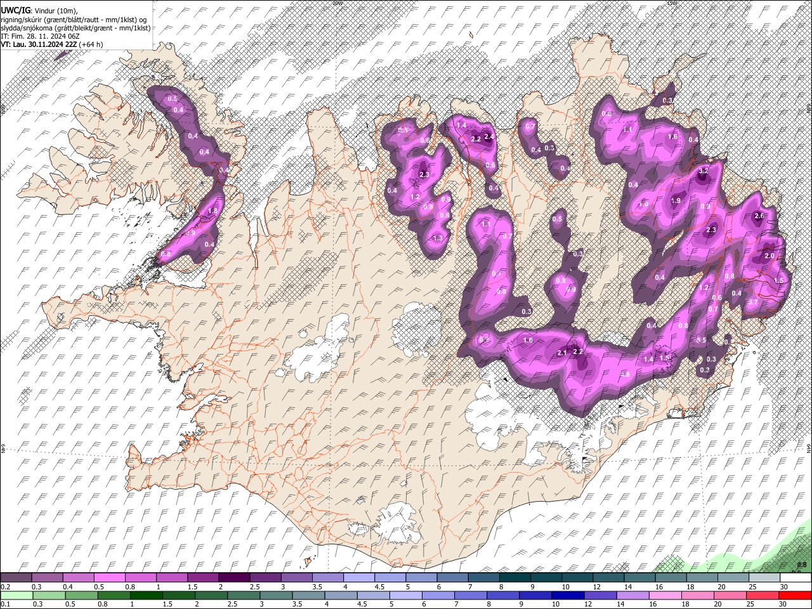Select the dark teal swatch labeled 8
Image resolution: width=812 pixels, height=609 pixels.
point(515,578)
